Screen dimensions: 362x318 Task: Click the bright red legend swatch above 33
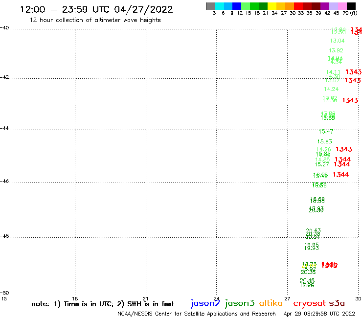[x=298, y=6]
